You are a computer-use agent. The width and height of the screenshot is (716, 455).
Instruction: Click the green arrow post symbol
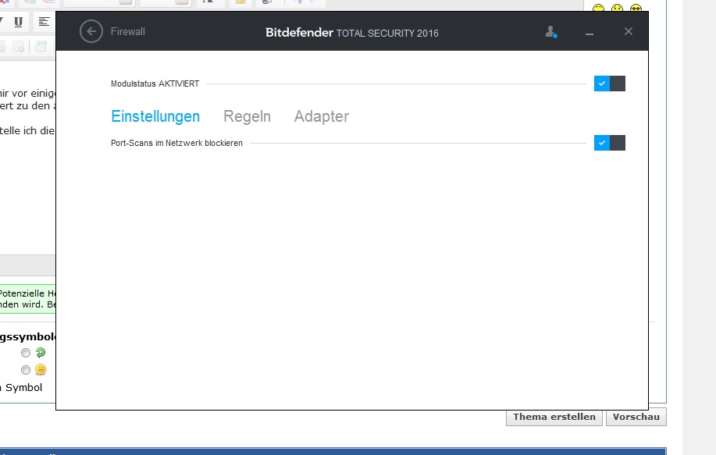click(41, 352)
